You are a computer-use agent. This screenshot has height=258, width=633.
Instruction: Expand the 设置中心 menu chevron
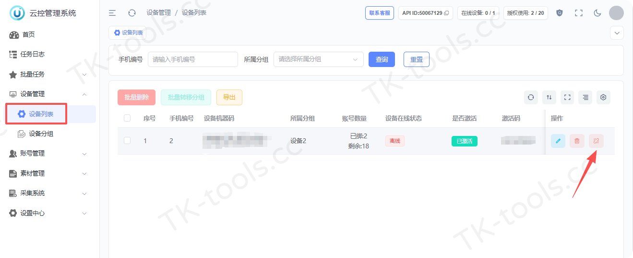point(84,213)
